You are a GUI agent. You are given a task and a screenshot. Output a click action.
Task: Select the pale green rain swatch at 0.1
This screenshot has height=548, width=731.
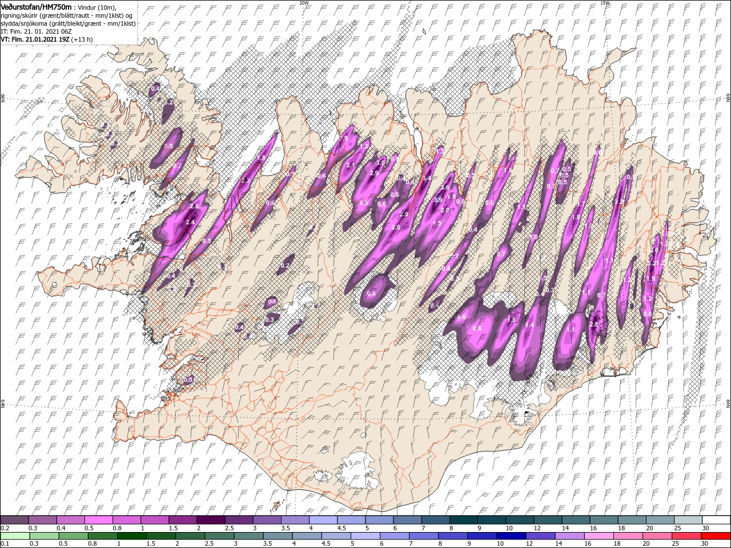(x=17, y=536)
